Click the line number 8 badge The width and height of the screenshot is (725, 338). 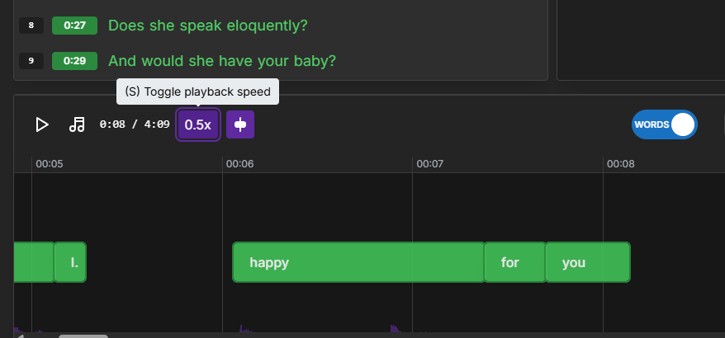(31, 26)
